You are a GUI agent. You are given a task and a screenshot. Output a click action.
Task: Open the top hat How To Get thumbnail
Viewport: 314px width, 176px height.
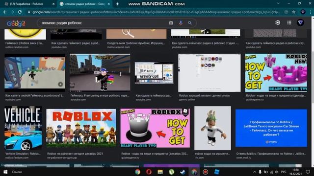tap(155, 128)
